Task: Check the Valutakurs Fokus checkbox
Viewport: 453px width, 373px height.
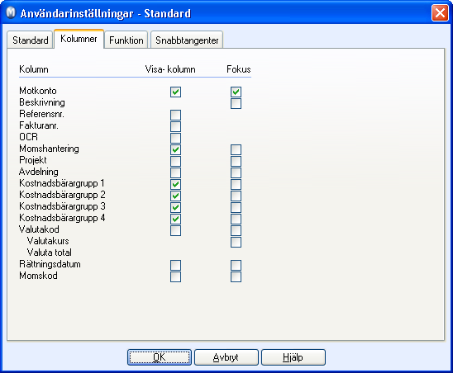Action: (236, 242)
